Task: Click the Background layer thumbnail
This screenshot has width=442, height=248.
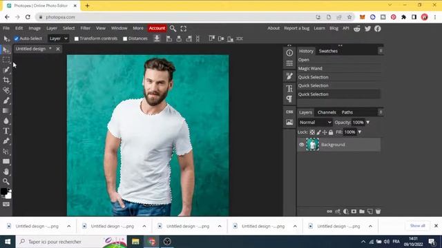Action: (313, 145)
